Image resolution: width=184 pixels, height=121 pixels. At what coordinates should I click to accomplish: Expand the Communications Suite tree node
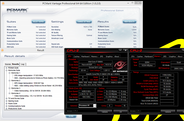click(6, 106)
